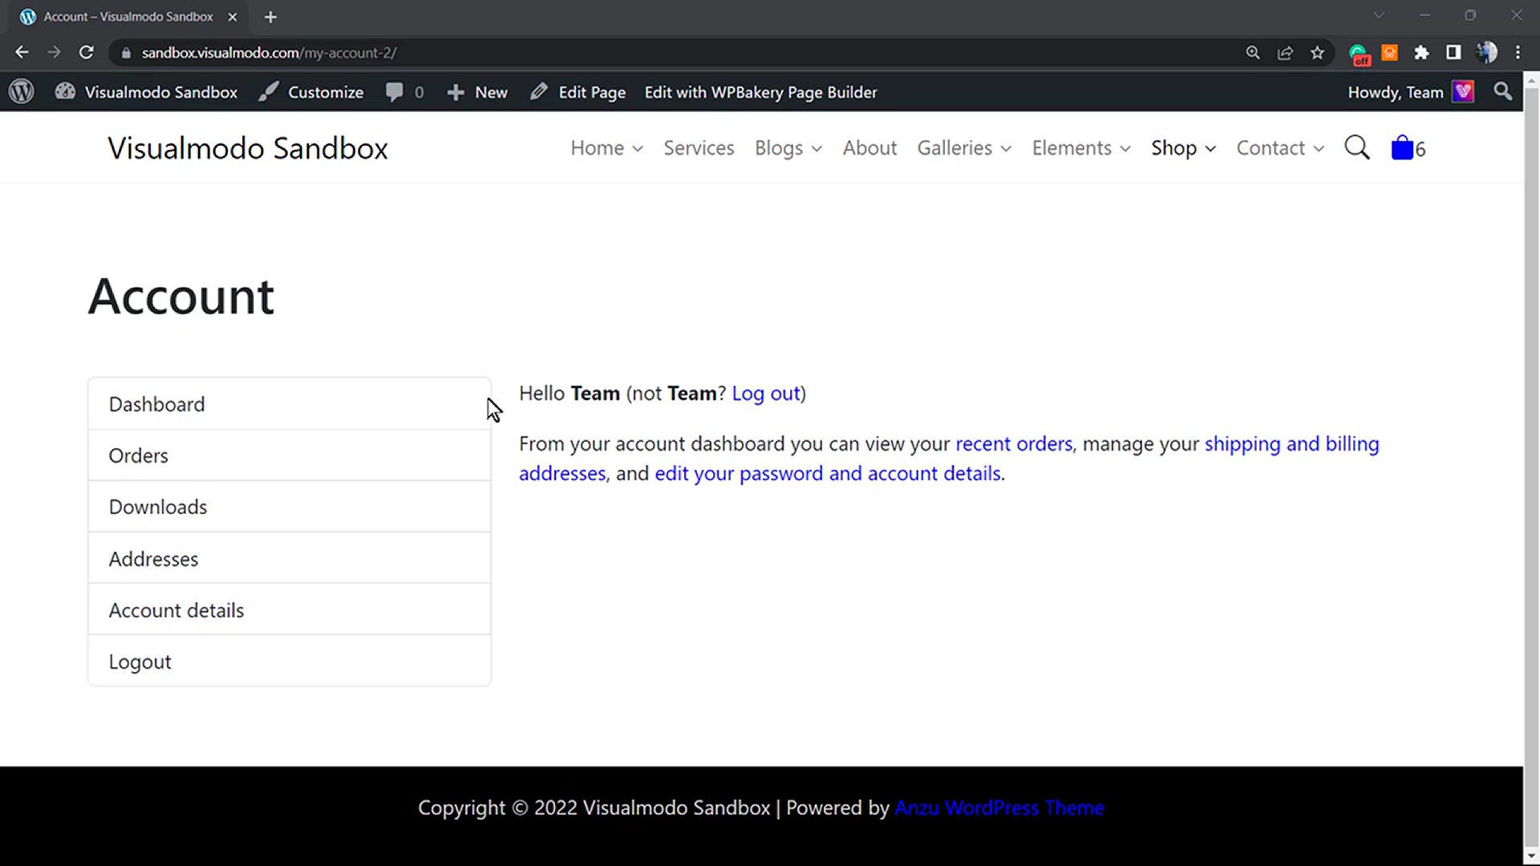Open the site header search icon

point(1357,148)
